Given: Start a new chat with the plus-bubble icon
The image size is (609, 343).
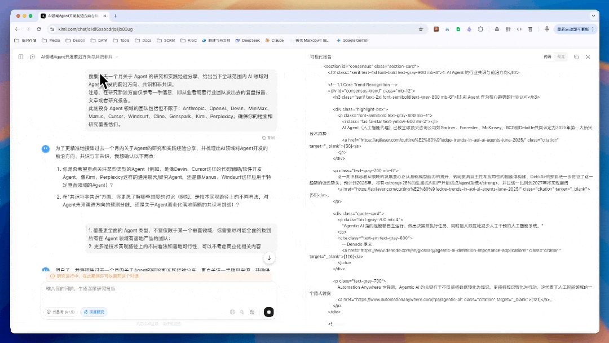Looking at the screenshot, I should [x=32, y=57].
